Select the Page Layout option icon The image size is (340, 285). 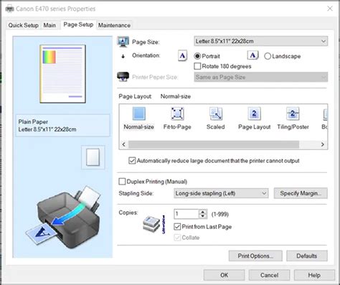[254, 113]
